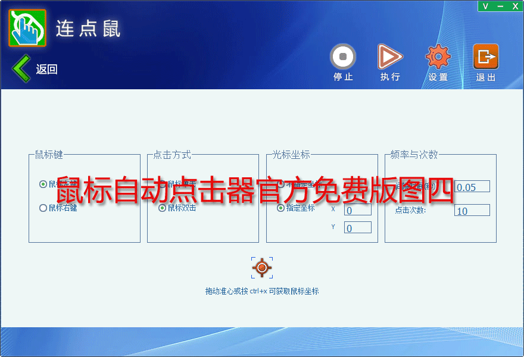
Task: Focus the interval field showing 0.05
Action: (472, 186)
